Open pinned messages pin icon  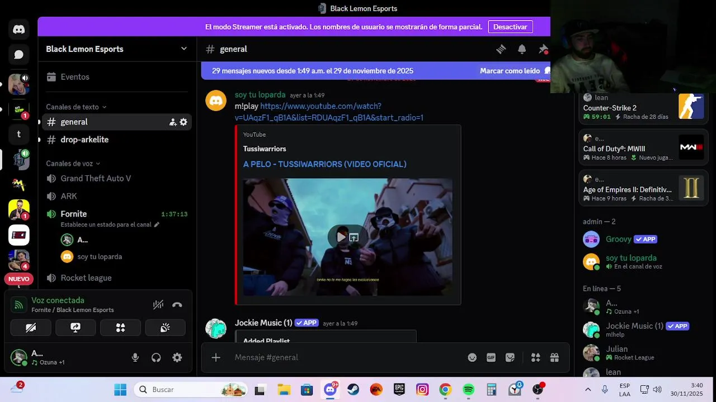tap(543, 49)
